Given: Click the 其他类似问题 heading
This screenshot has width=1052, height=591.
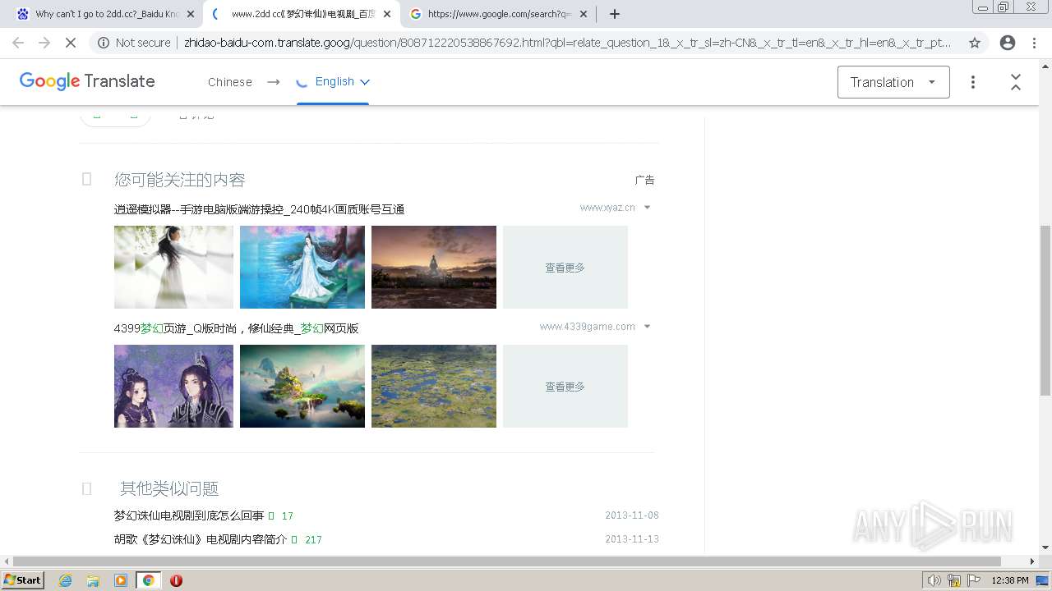Looking at the screenshot, I should coord(169,488).
